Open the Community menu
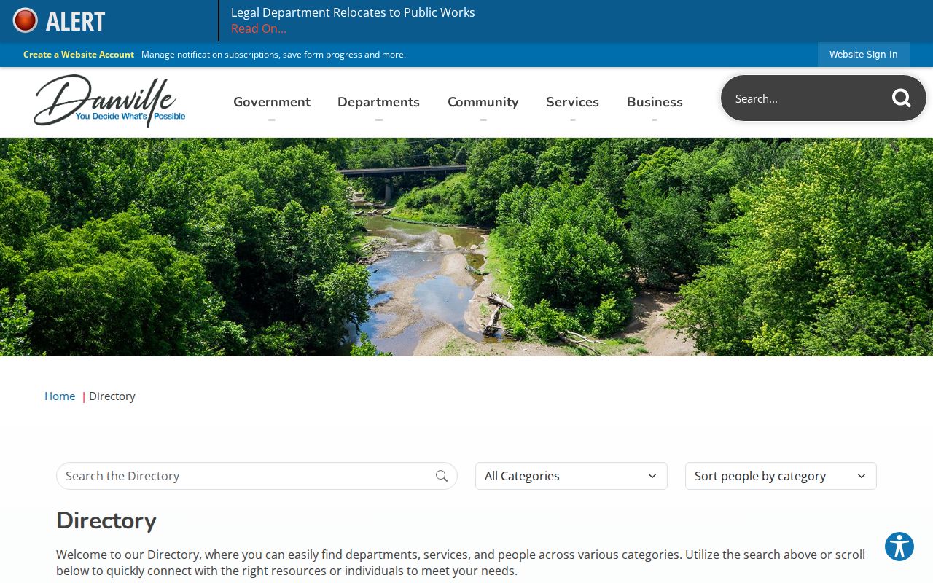The height and width of the screenshot is (583, 933). tap(483, 102)
